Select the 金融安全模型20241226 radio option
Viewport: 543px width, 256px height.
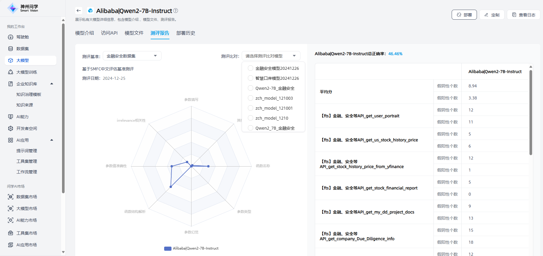click(x=251, y=68)
